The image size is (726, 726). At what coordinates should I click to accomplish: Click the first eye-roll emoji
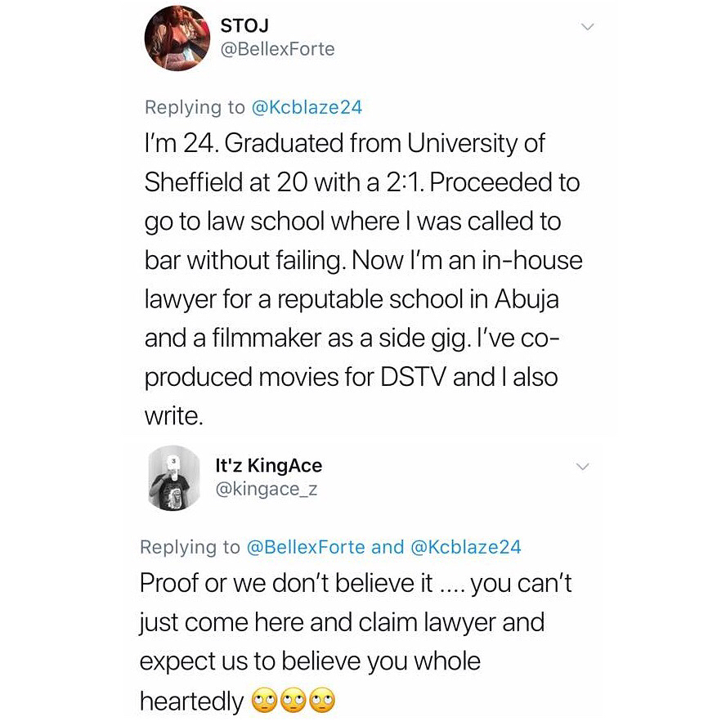tap(264, 700)
